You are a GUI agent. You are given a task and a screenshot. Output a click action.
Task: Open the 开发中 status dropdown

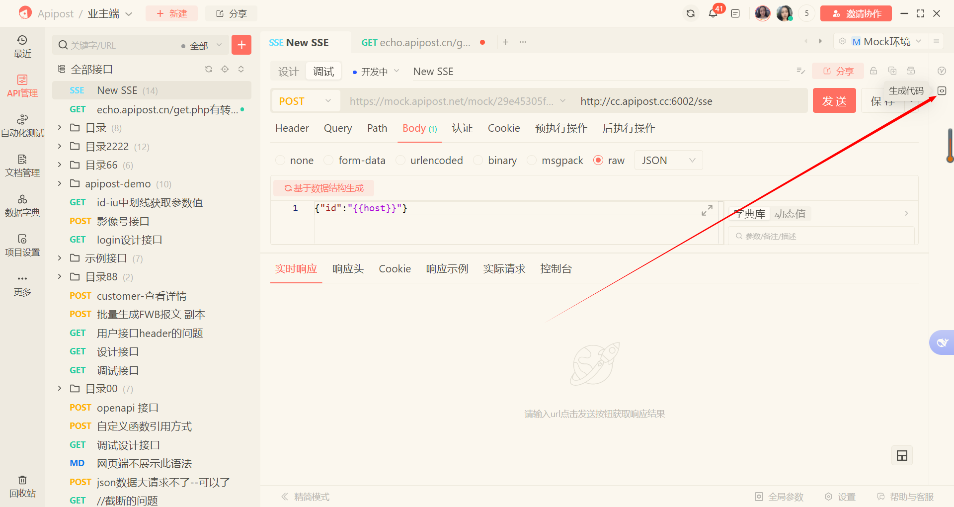[376, 72]
